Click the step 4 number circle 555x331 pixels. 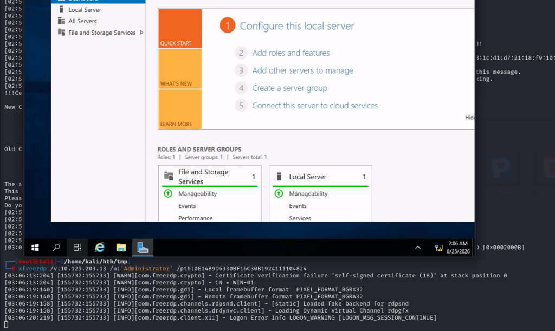[x=241, y=88]
